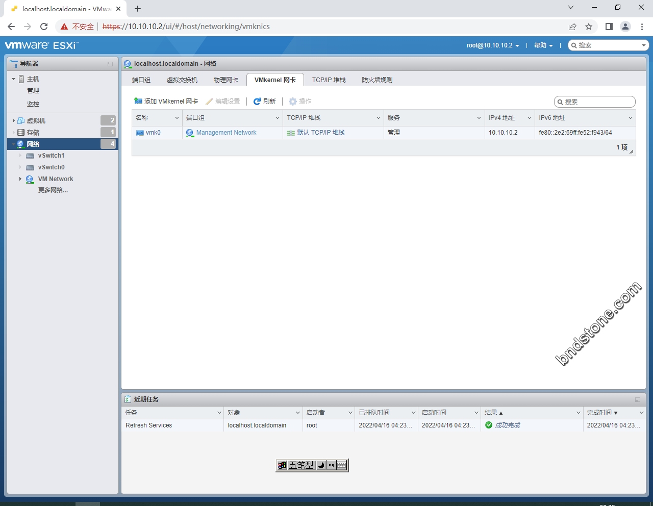The image size is (653, 506).
Task: Open the TCP/IP stack column dropdown arrow
Action: pos(379,118)
